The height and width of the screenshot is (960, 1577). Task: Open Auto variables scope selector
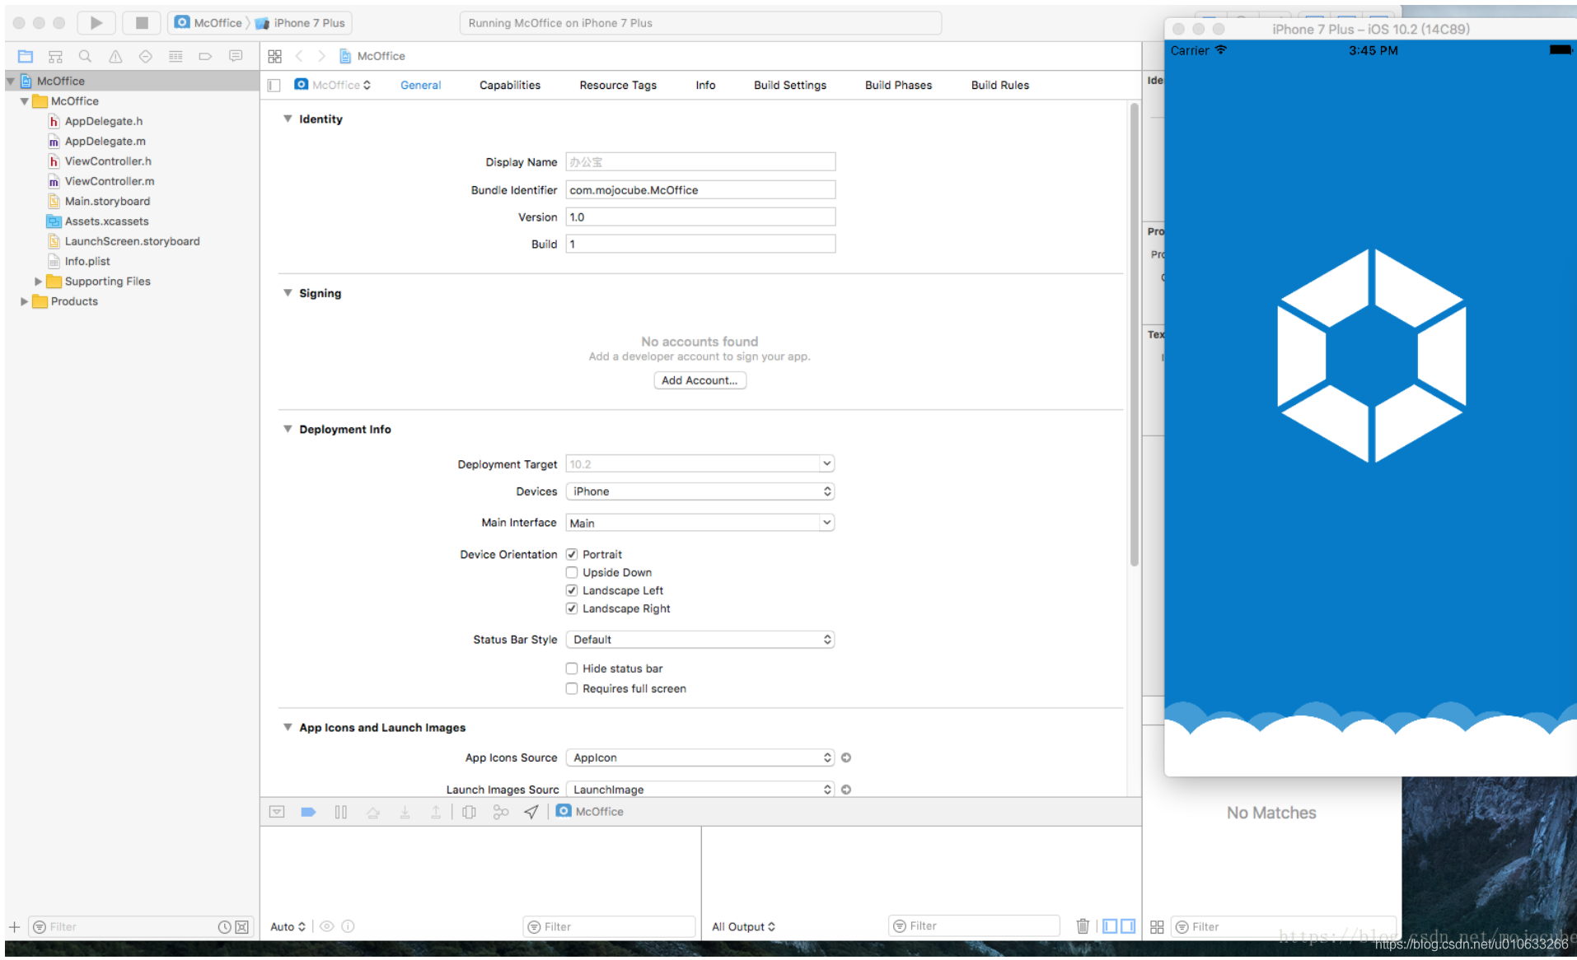click(288, 927)
